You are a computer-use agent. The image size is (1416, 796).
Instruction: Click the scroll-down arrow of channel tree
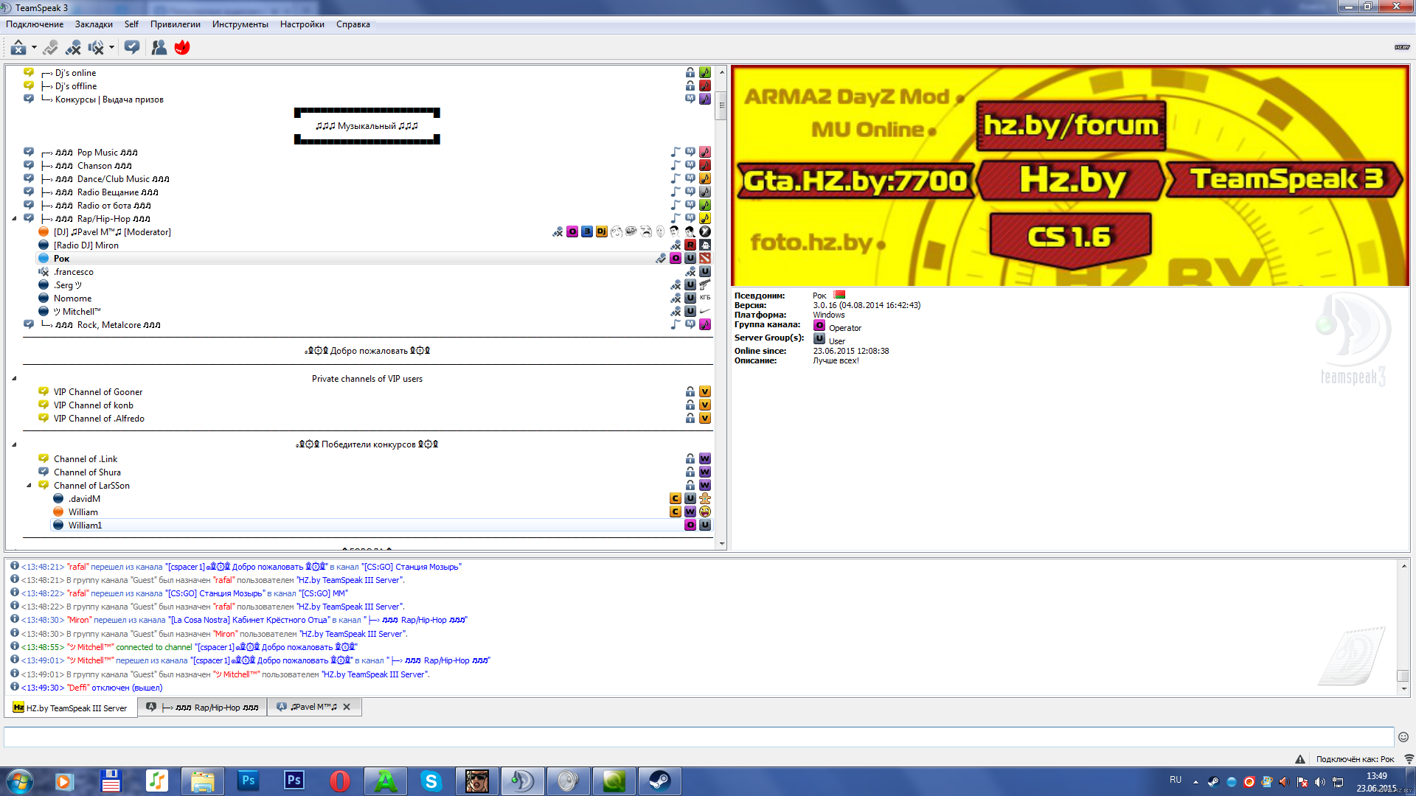tap(722, 544)
